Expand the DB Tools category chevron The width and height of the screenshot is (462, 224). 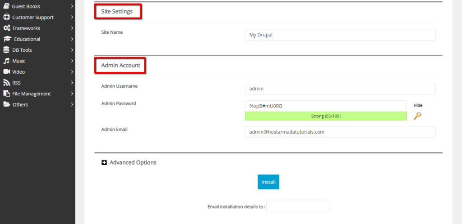click(72, 49)
